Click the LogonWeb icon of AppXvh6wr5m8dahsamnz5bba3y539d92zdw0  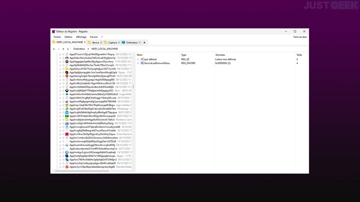[67, 94]
